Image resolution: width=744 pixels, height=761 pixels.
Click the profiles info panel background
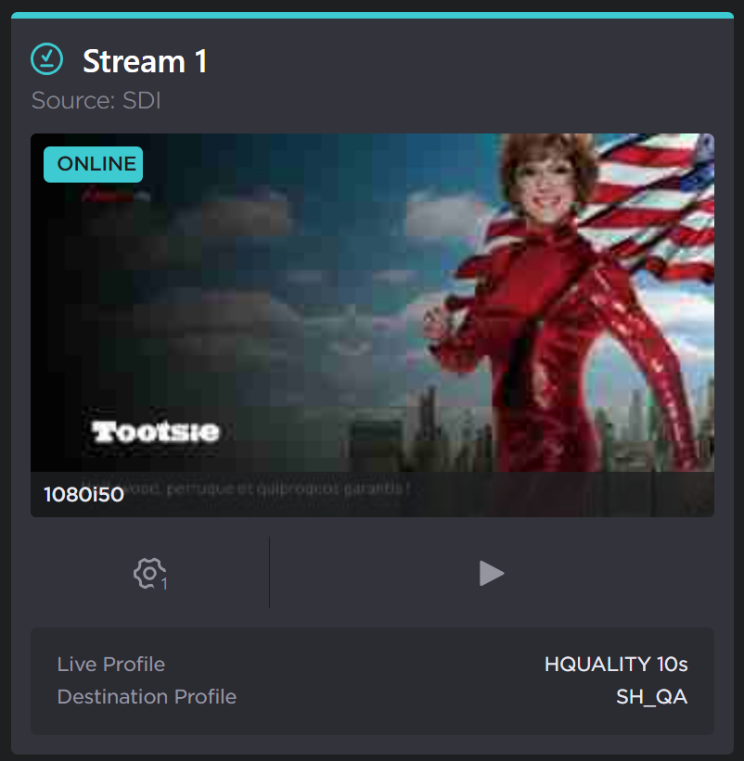(x=372, y=681)
